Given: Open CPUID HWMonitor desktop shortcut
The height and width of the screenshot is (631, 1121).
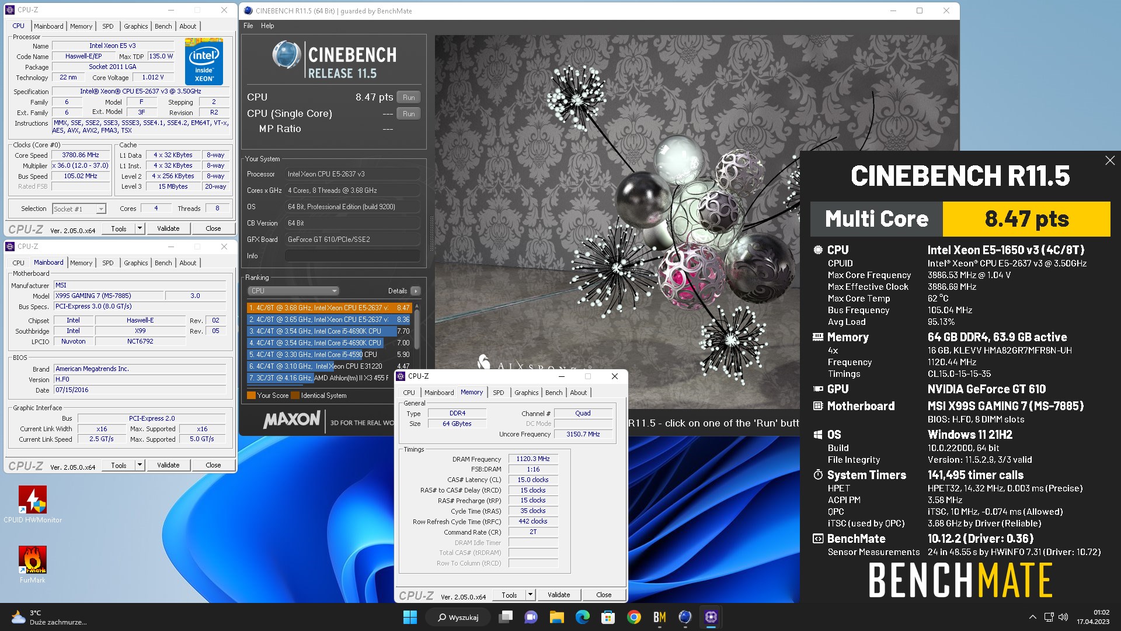Looking at the screenshot, I should click(33, 504).
